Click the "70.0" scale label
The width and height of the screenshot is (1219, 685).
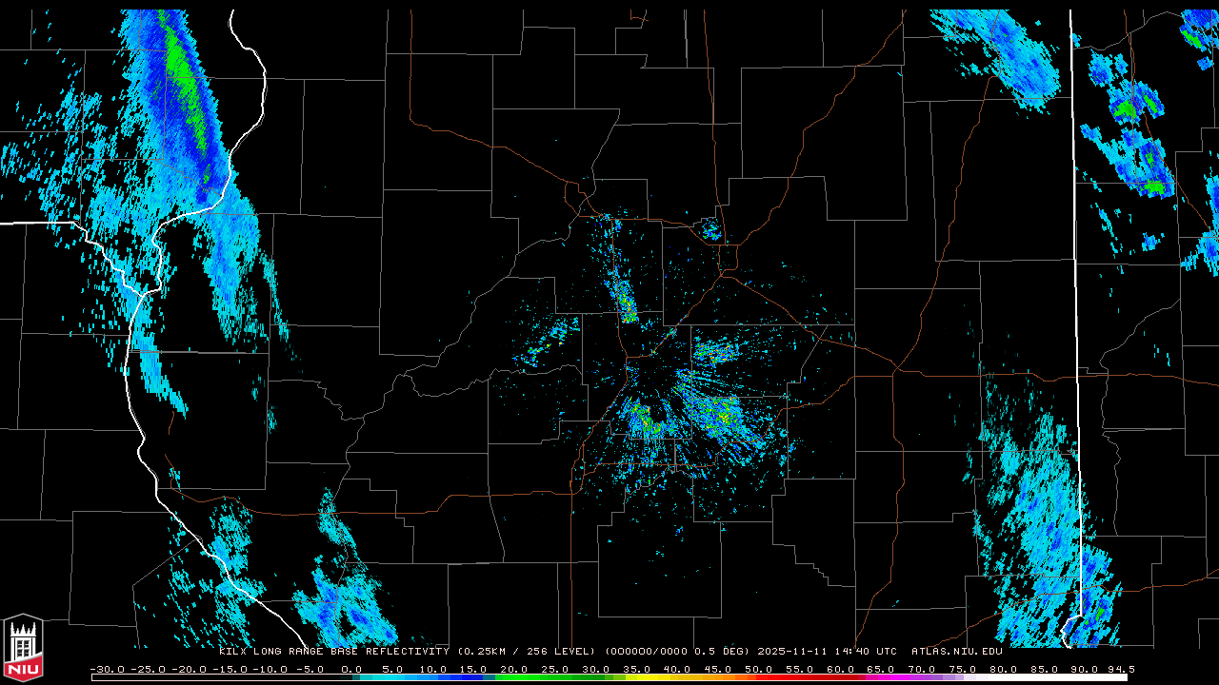pos(923,669)
